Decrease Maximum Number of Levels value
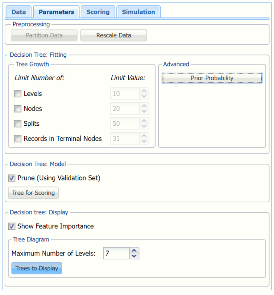The image size is (274, 295). click(134, 256)
